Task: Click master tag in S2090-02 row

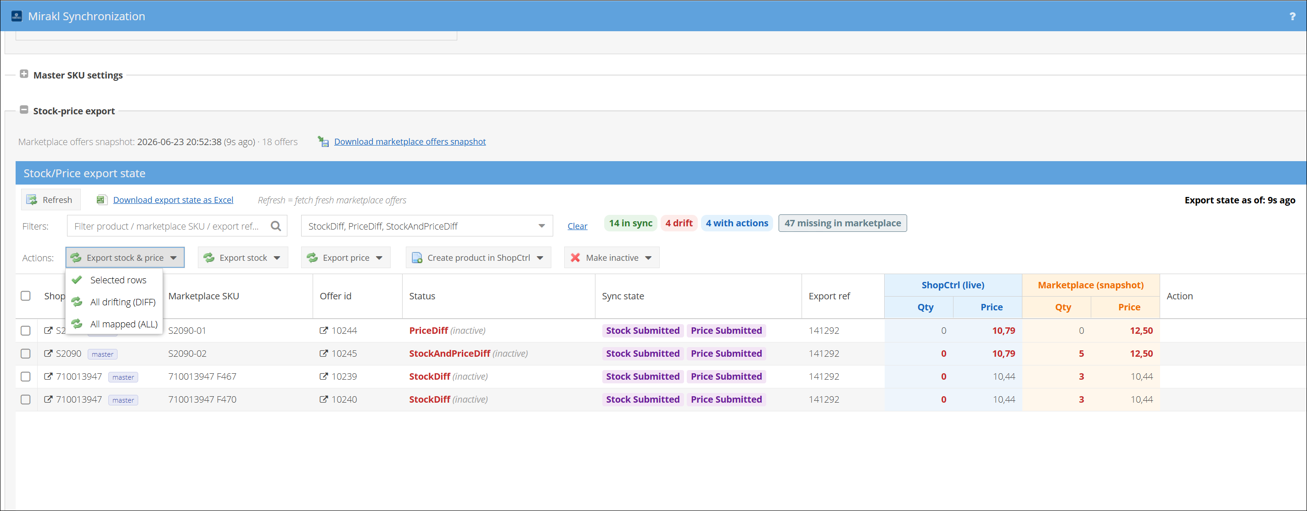Action: [x=102, y=354]
